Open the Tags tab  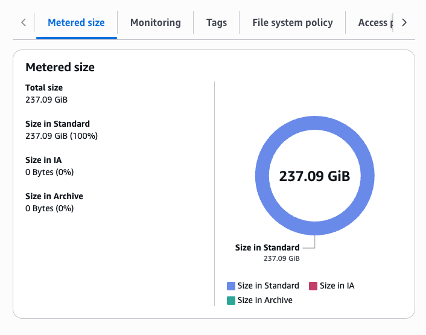pyautogui.click(x=217, y=22)
